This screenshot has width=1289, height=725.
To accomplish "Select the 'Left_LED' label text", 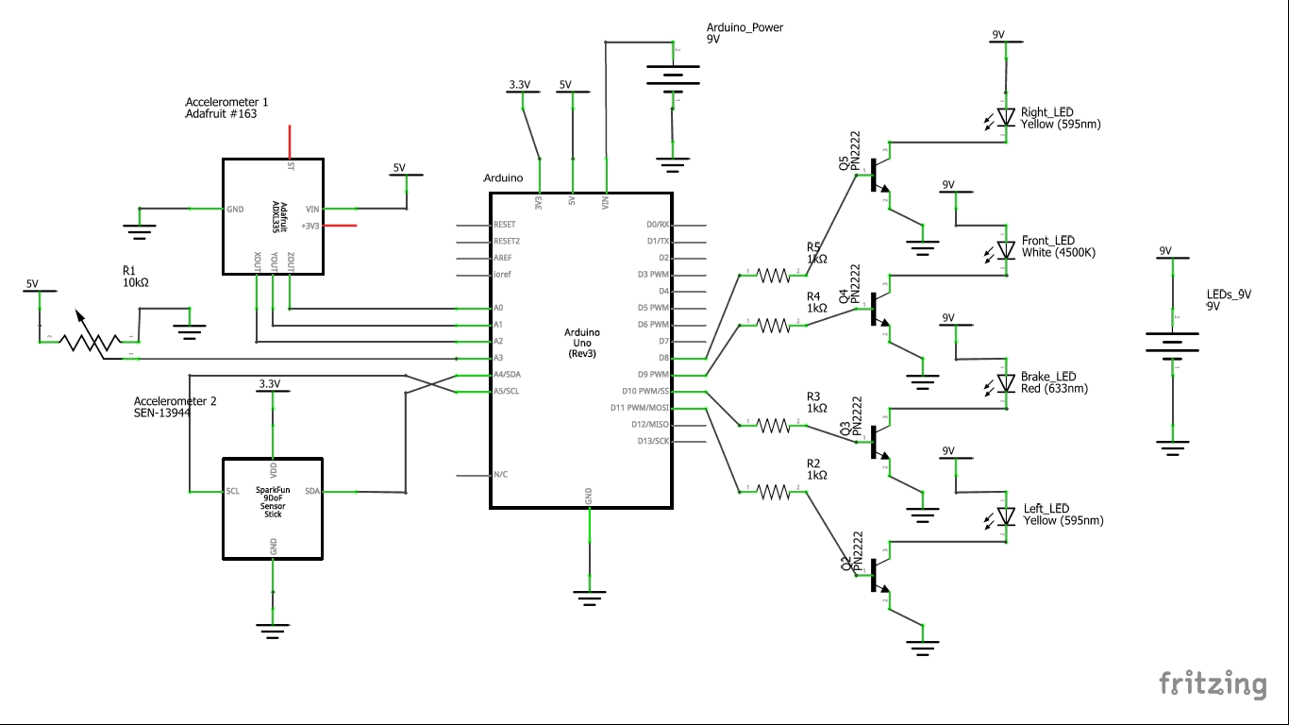I will click(x=1046, y=509).
